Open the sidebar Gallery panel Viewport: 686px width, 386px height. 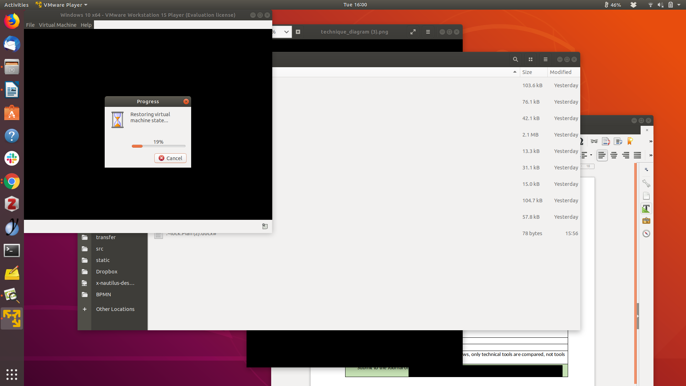[646, 221]
